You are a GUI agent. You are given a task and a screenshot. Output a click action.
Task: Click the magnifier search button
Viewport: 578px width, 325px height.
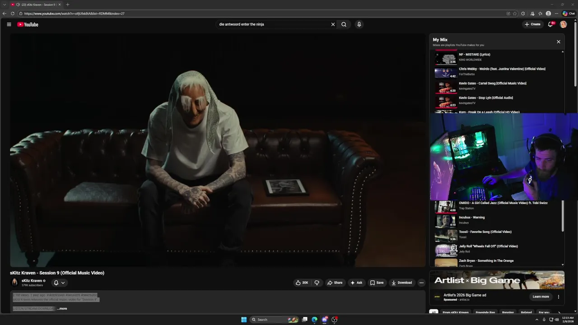(344, 24)
